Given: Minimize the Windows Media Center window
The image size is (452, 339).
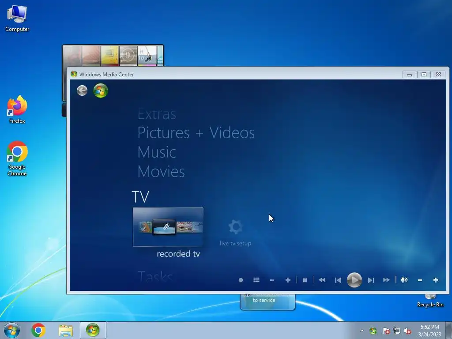Looking at the screenshot, I should (x=409, y=74).
